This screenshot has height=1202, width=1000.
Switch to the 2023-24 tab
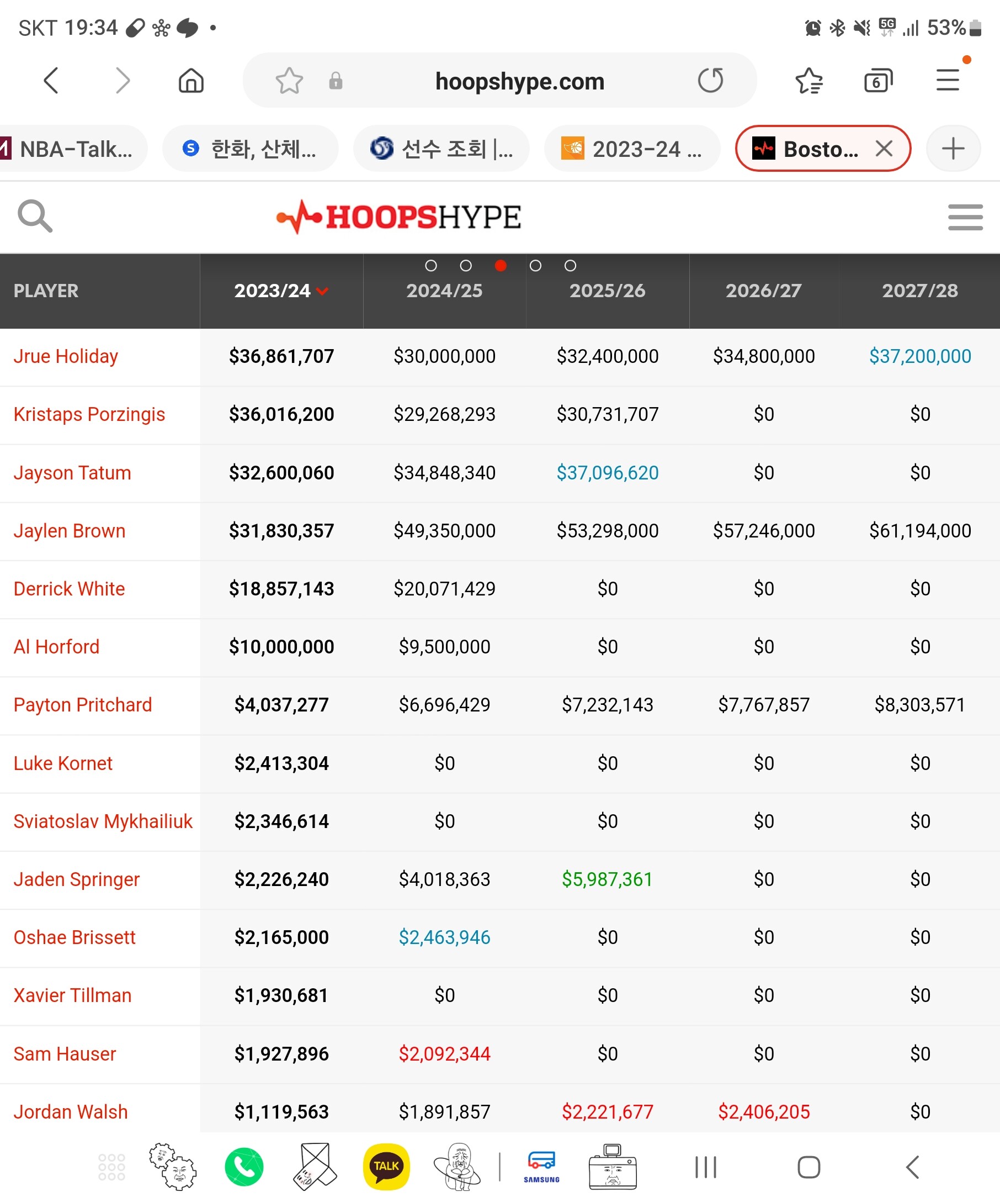pyautogui.click(x=631, y=149)
